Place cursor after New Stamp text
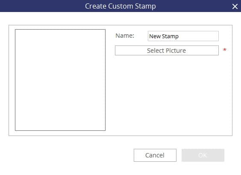Screen dimensions: 241x175 pyautogui.click(x=179, y=36)
